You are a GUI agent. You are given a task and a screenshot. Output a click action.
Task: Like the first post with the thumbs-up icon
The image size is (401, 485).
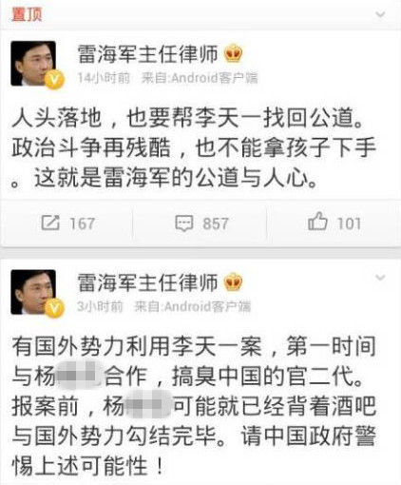pos(317,222)
